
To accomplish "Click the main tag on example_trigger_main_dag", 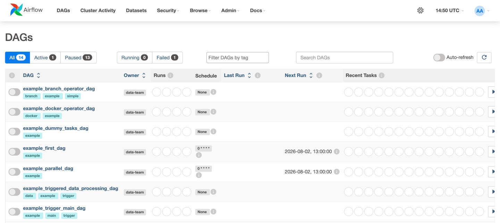I will 51,216.
